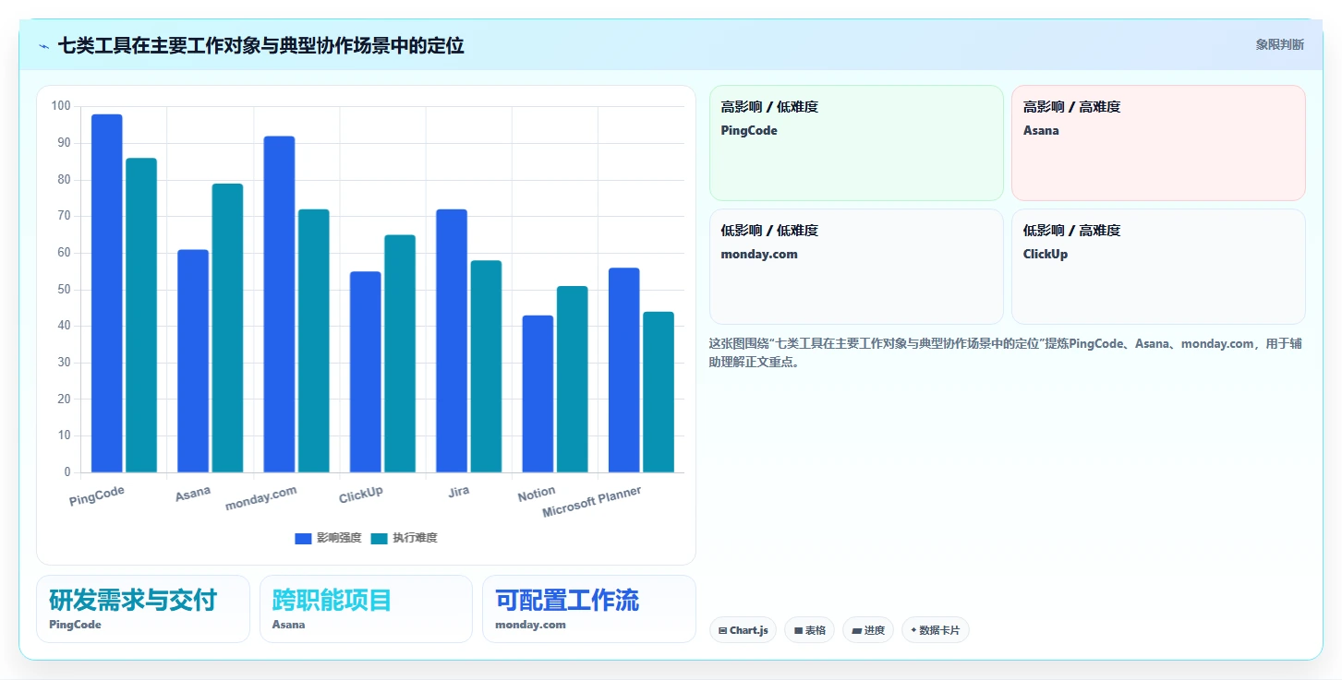Click the ClickUp x-axis label
Screen dimensions: 1342x680
coord(361,495)
